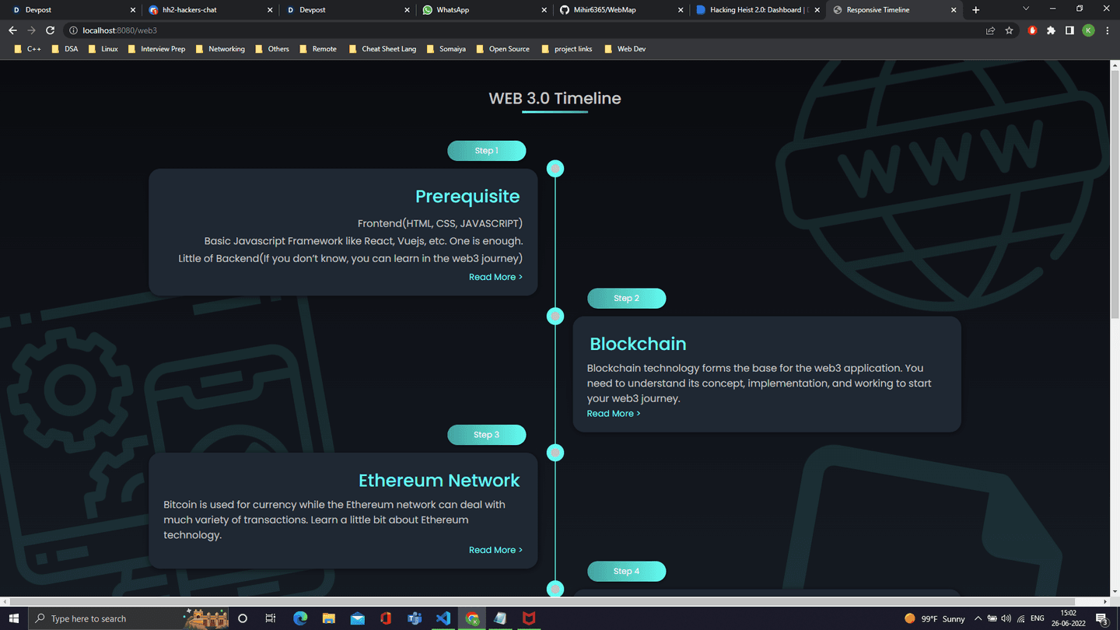Open Read More in the Ethereum Network card
This screenshot has width=1120, height=630.
[x=495, y=550]
